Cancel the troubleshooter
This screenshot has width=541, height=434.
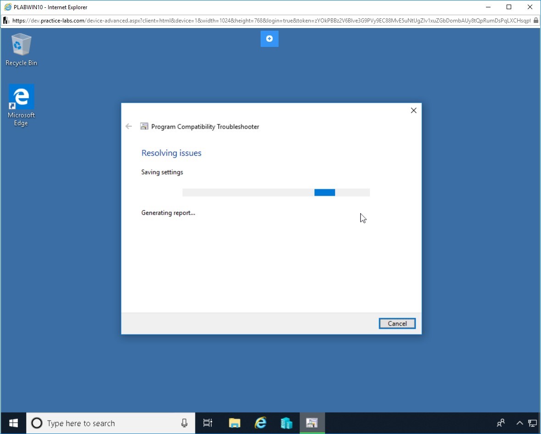click(397, 323)
